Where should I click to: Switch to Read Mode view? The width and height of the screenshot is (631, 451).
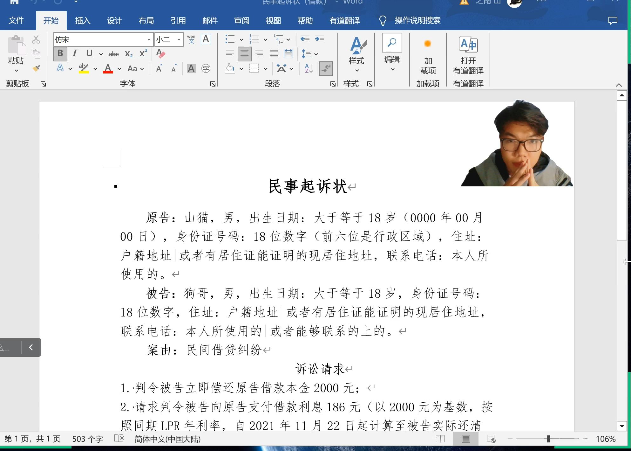pos(440,439)
